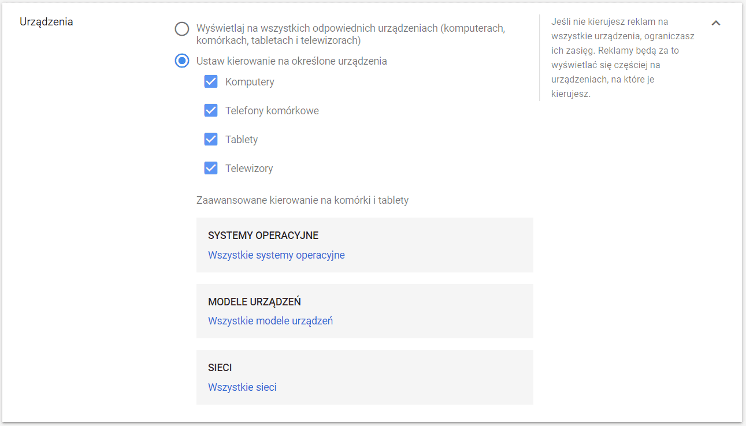
Task: Click the filled radio indicator for device targeting
Action: (182, 60)
